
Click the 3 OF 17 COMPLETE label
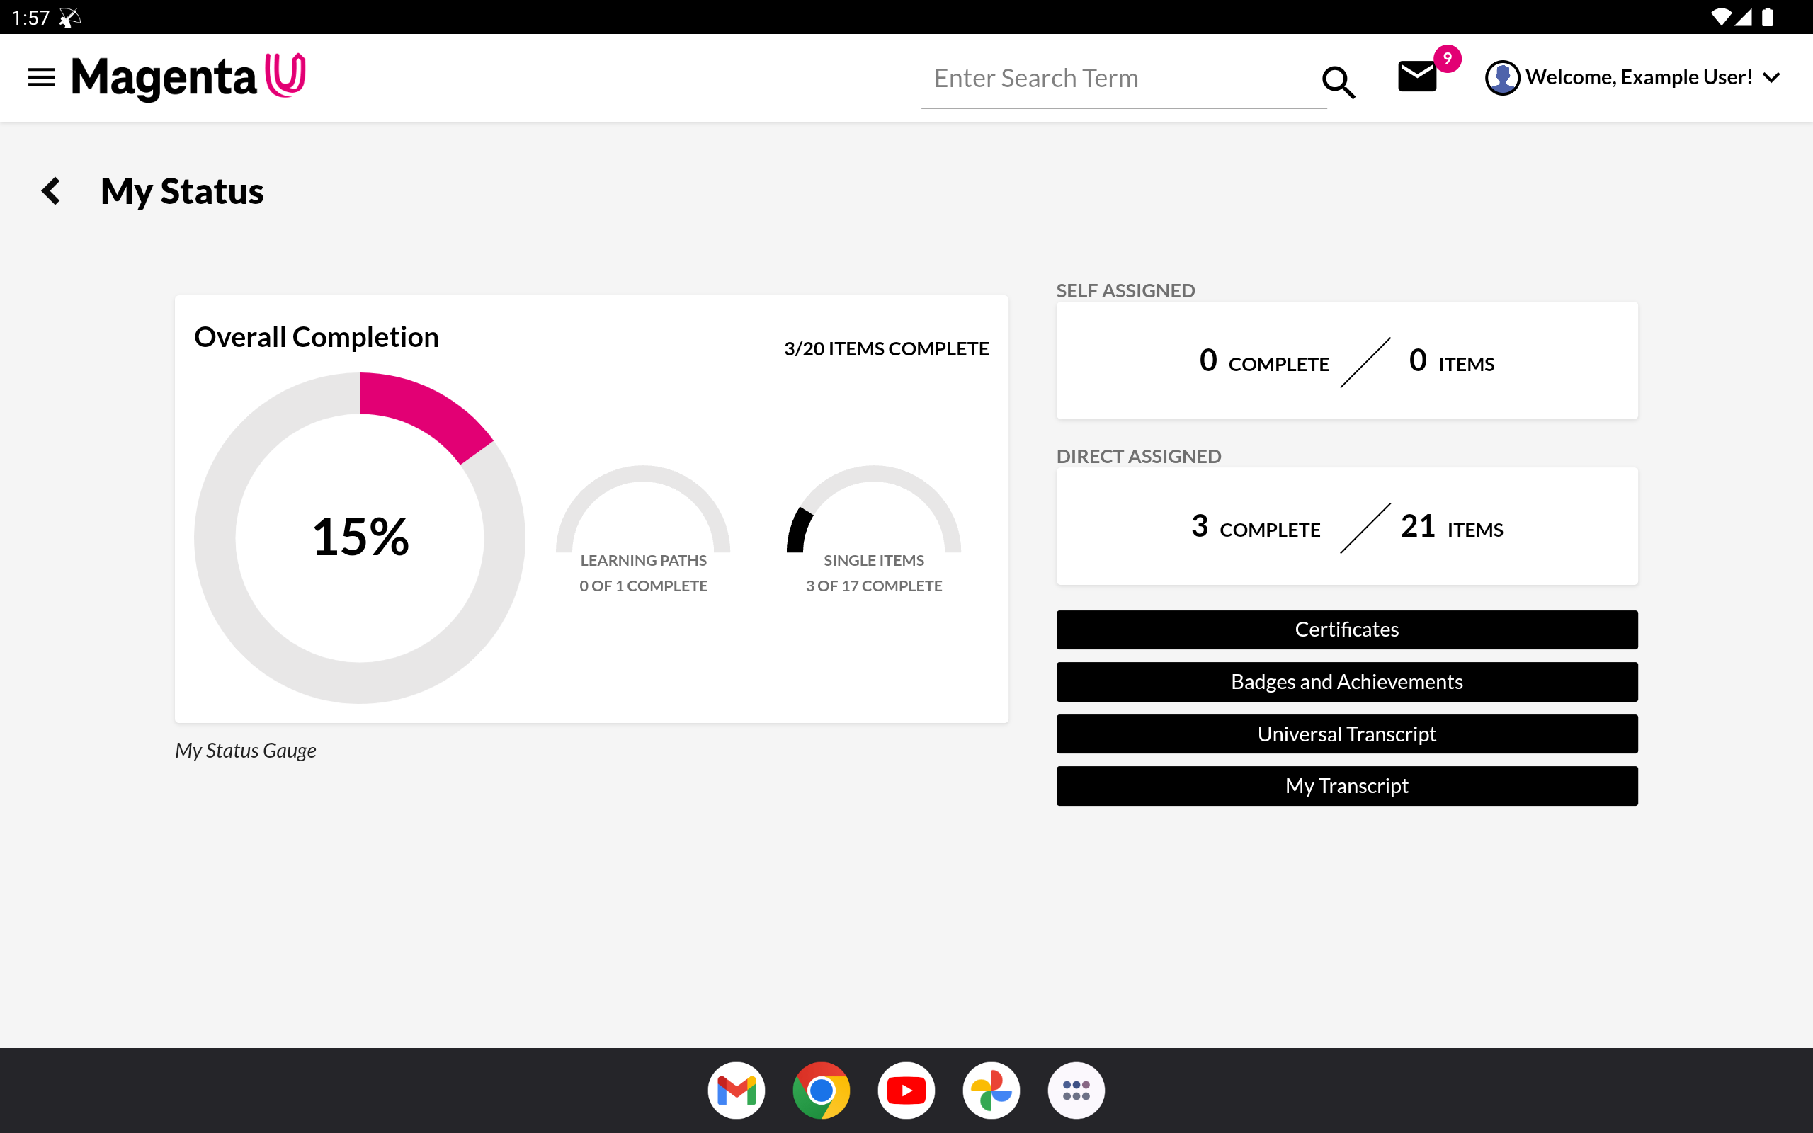873,586
